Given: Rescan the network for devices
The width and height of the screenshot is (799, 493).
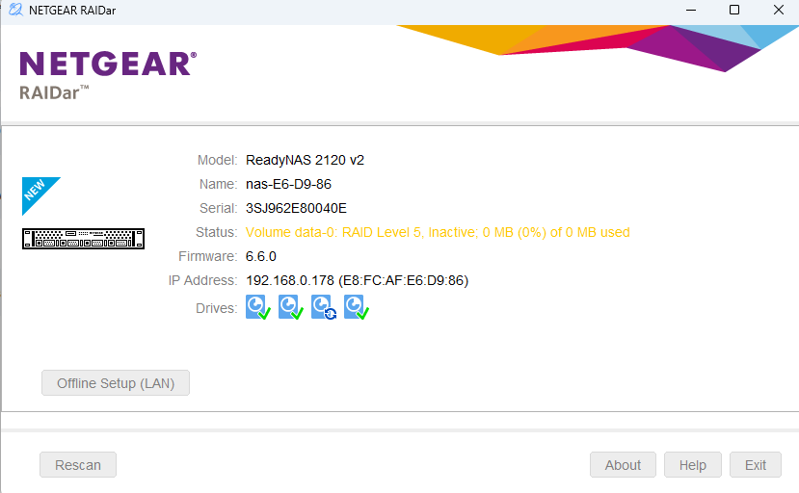Looking at the screenshot, I should 78,464.
